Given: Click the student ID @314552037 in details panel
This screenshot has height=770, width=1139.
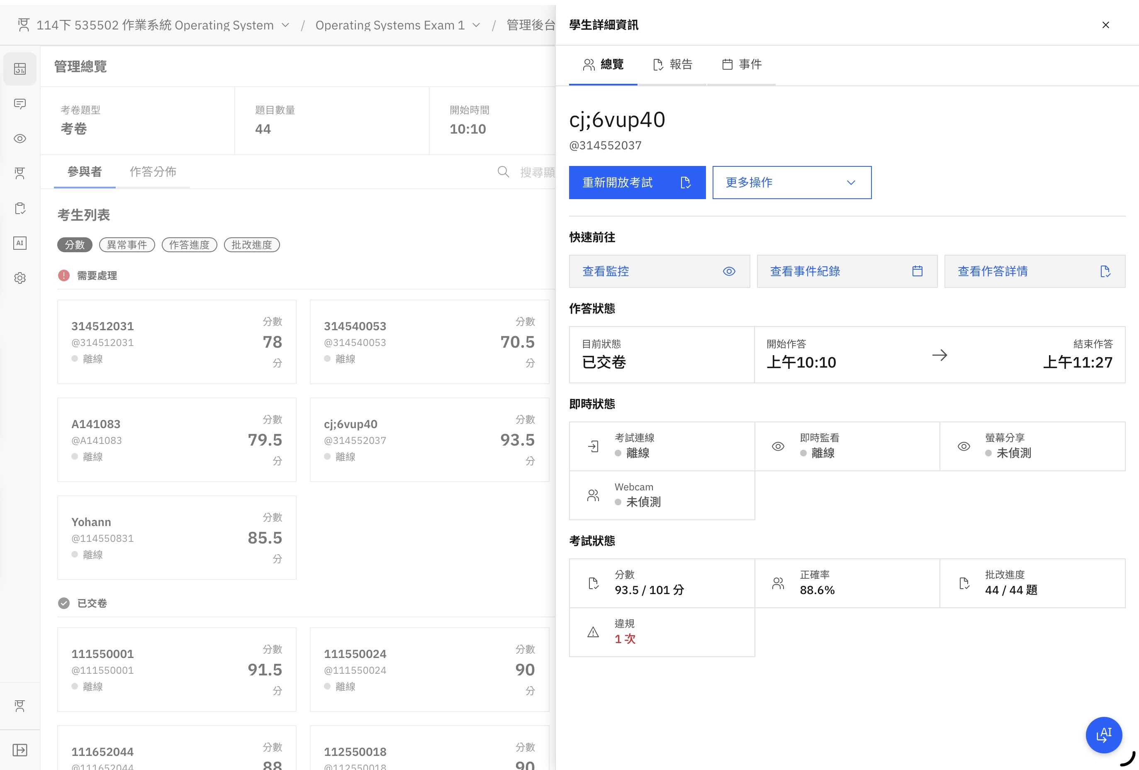Looking at the screenshot, I should (605, 145).
